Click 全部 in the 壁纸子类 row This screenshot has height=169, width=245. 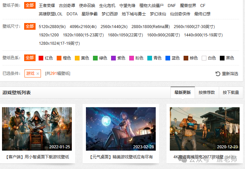[30, 5]
